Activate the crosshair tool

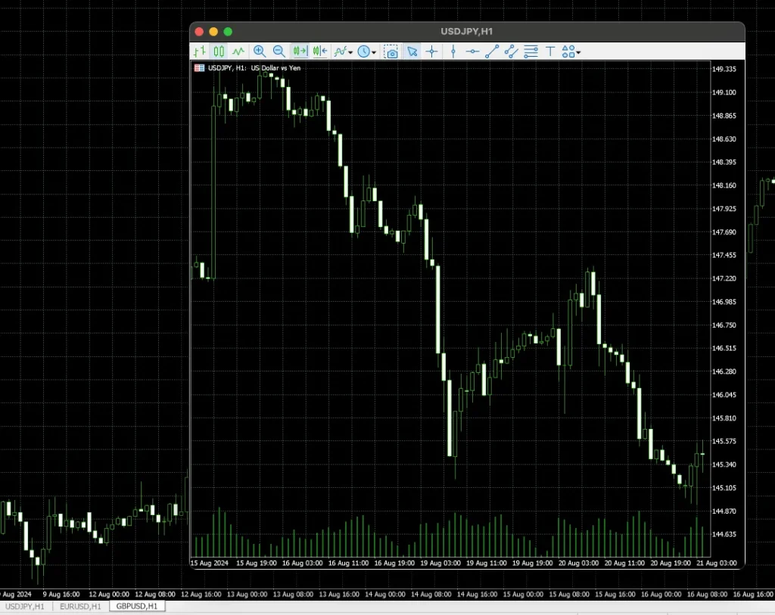point(431,51)
